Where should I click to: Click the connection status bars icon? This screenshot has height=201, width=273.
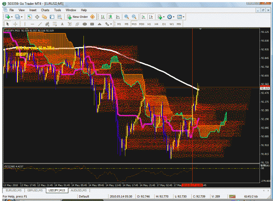(x=232, y=197)
